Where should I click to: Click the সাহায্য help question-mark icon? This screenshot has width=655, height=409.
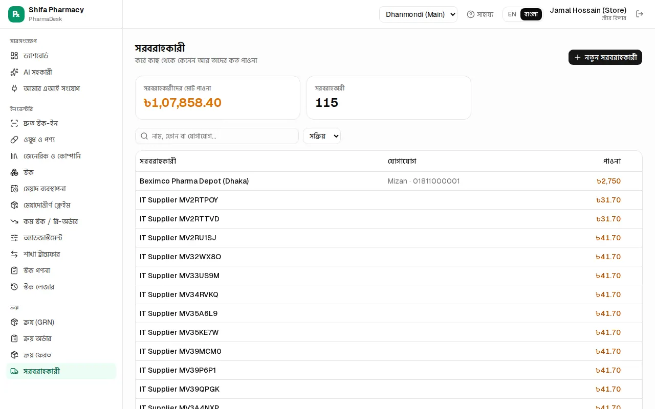tap(471, 14)
